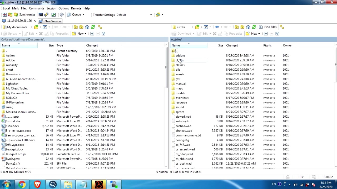Refresh the local panel directory
This screenshot has width=337, height=189.
(93, 27)
